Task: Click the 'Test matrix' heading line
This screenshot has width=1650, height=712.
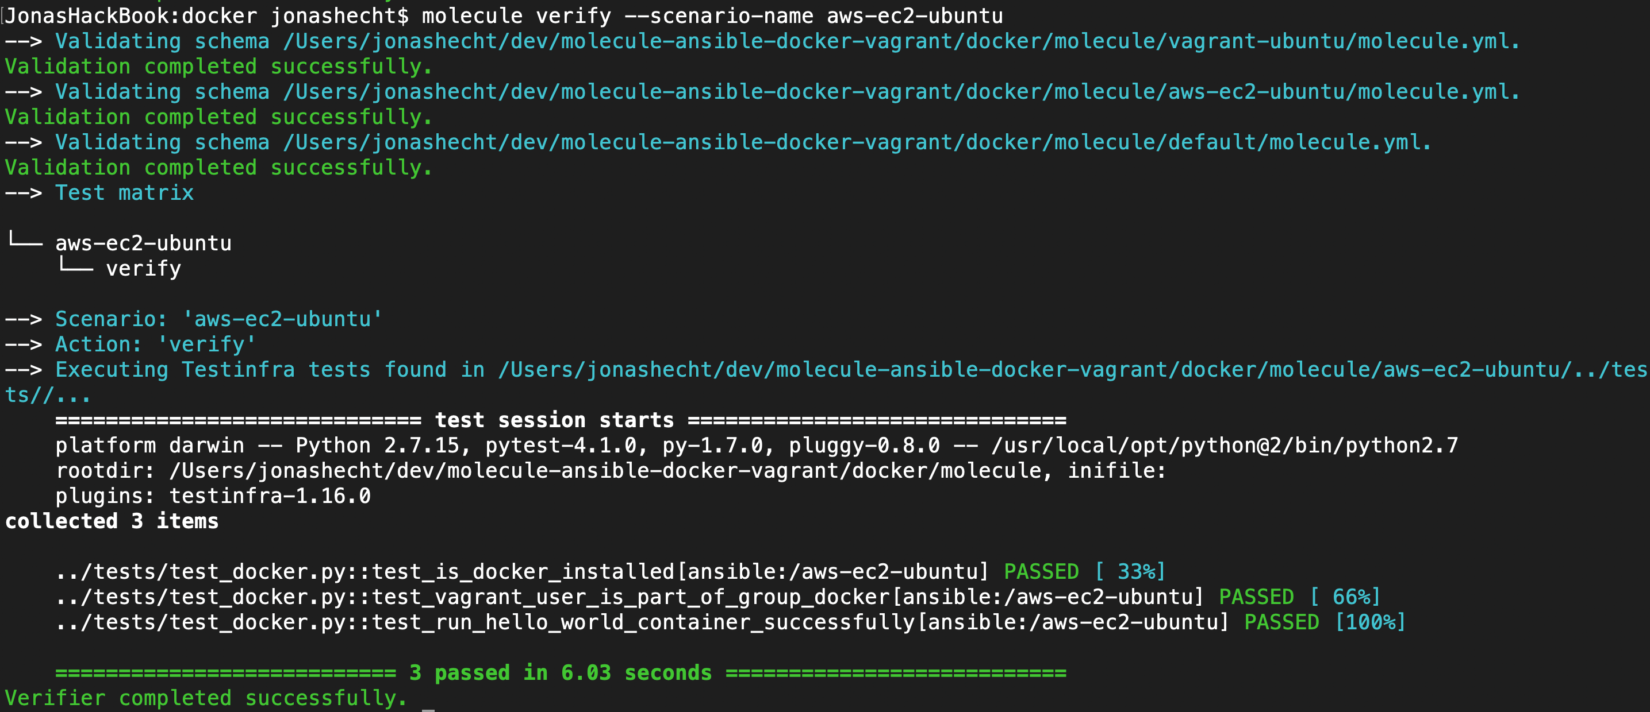Action: click(x=124, y=192)
